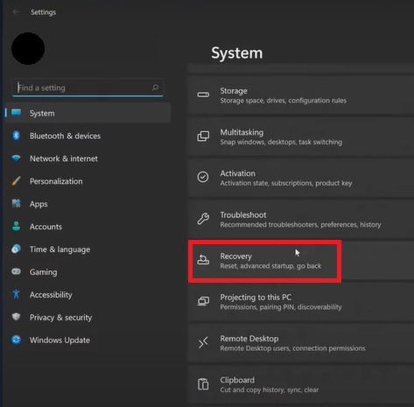414x407 pixels.
Task: Click the round profile picture
Action: 28,48
